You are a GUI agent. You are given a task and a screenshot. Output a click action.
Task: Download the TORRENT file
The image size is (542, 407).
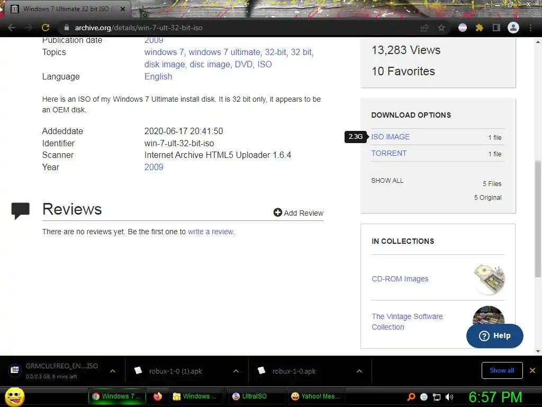point(389,153)
